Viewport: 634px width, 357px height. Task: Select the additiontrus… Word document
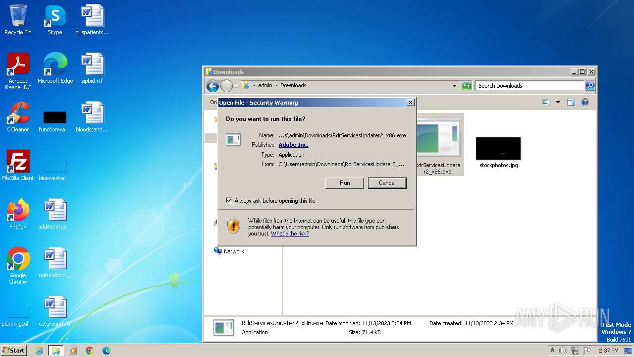[x=54, y=214]
